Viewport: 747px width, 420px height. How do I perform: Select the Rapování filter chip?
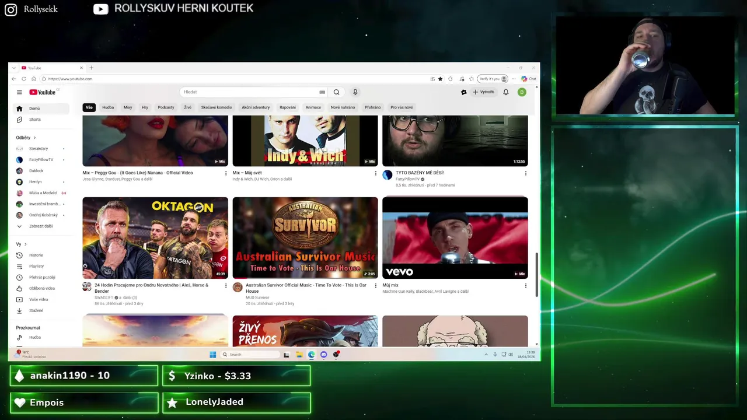(288, 107)
